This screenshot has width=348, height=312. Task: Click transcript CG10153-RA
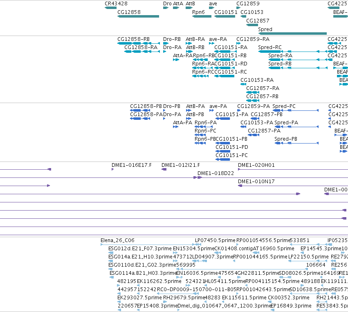pos(243,84)
